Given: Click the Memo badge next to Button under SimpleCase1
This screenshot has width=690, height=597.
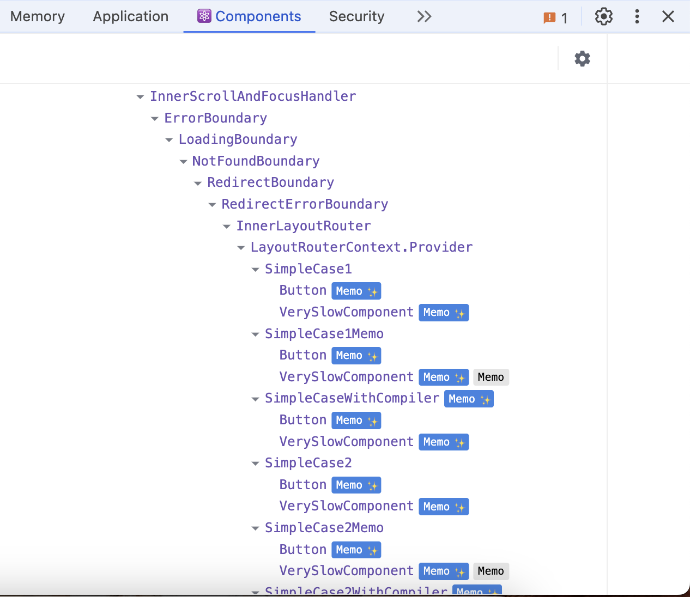Looking at the screenshot, I should point(356,290).
